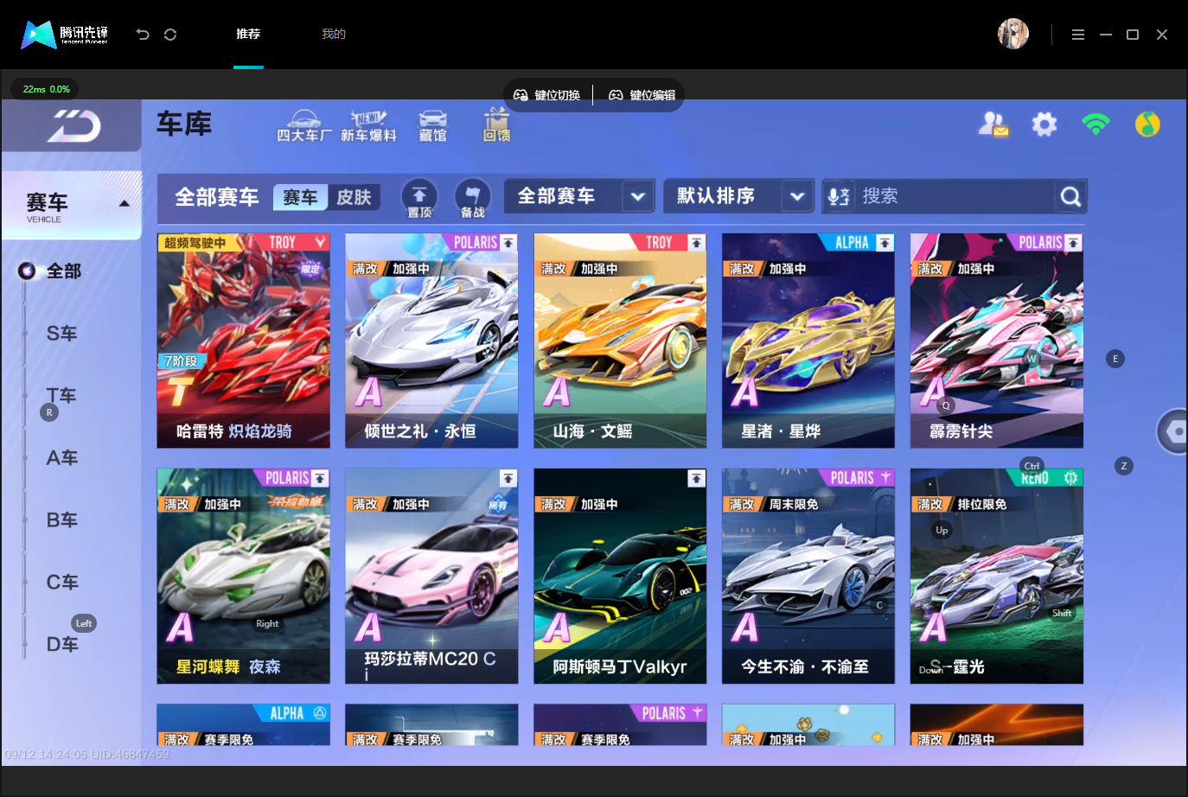Toggle pin on 玛莎拉蒂MC20 card

508,478
